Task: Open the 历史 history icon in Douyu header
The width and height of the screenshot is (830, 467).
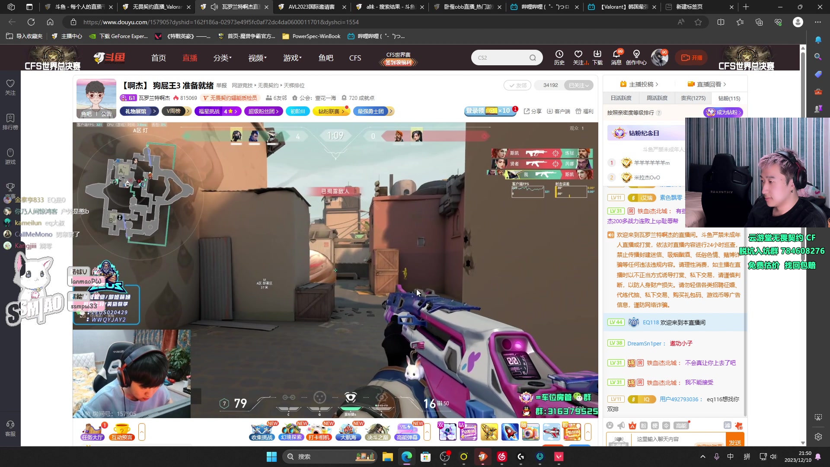Action: [559, 57]
